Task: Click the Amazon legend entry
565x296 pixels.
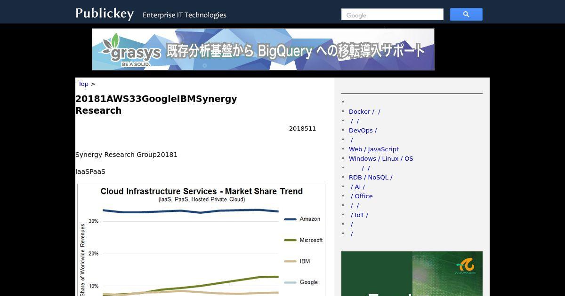Action: (x=302, y=219)
